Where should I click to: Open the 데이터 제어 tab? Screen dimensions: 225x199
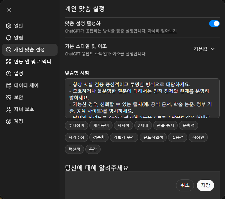click(30, 86)
